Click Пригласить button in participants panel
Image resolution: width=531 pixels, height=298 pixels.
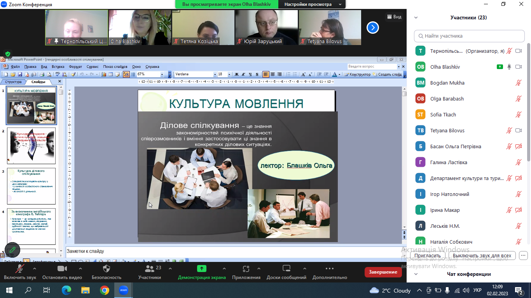pyautogui.click(x=428, y=256)
